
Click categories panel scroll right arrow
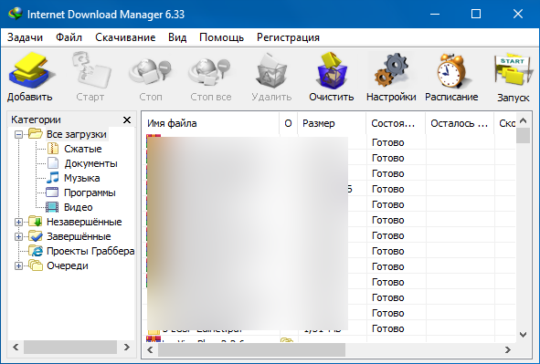127,348
